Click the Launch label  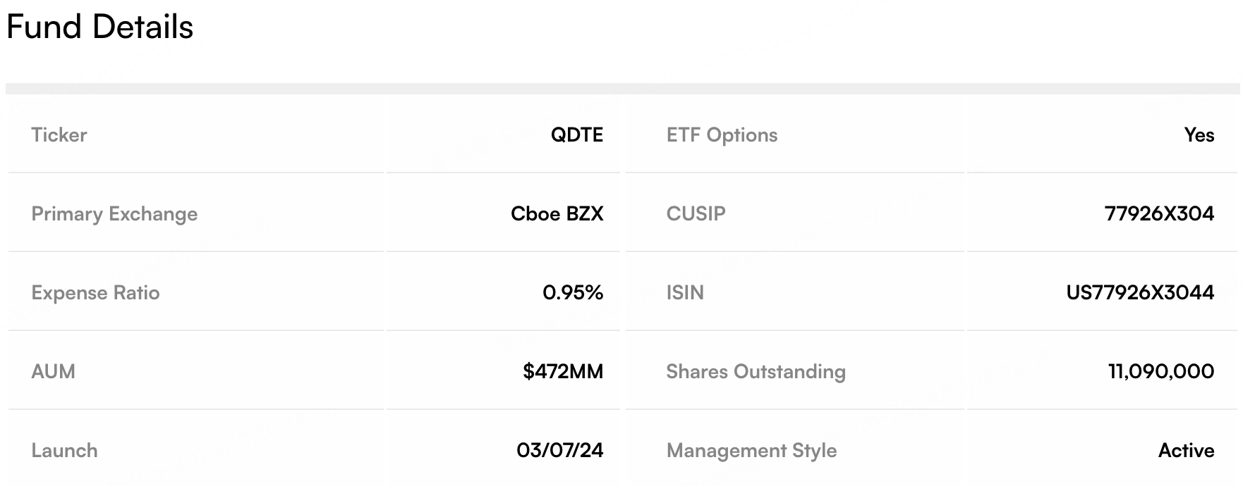pos(64,451)
